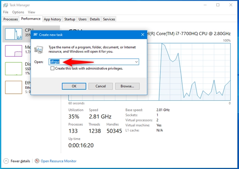Click the Base speed label
This screenshot has height=169, width=239.
[134, 110]
